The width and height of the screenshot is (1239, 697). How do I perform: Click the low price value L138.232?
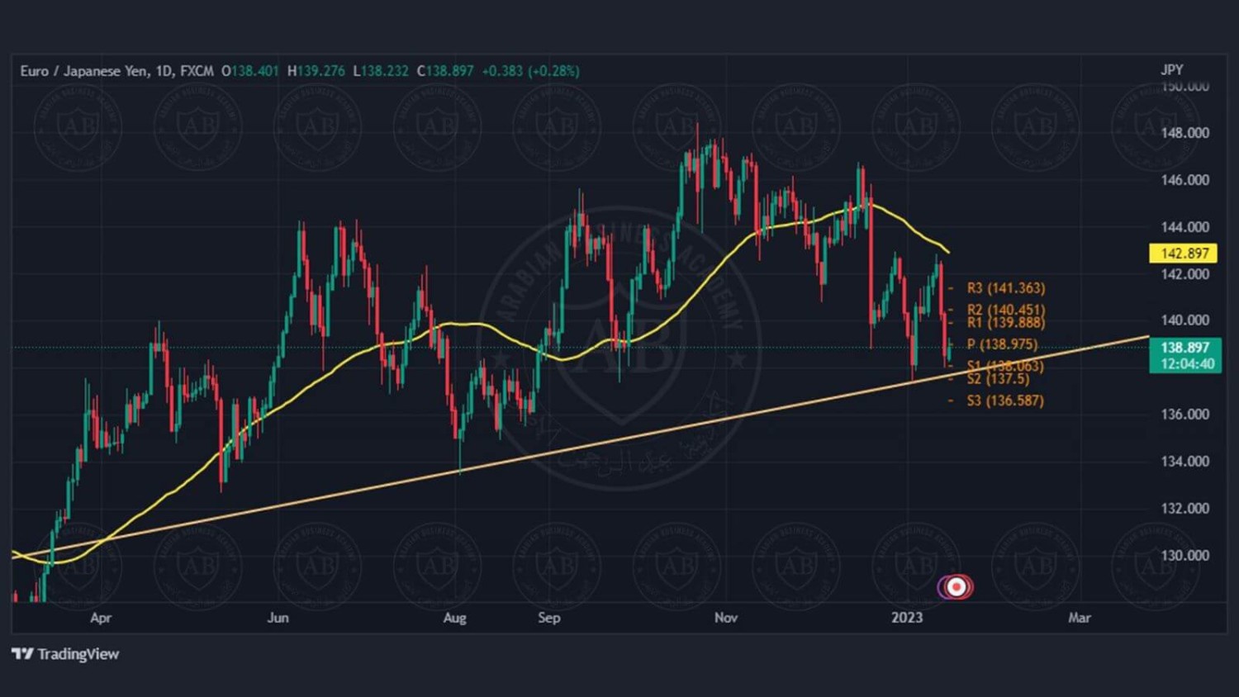tap(381, 71)
